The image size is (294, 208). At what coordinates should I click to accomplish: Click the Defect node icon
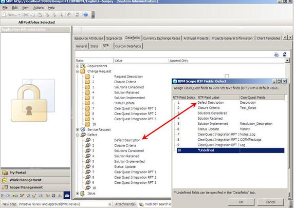[x=83, y=135]
